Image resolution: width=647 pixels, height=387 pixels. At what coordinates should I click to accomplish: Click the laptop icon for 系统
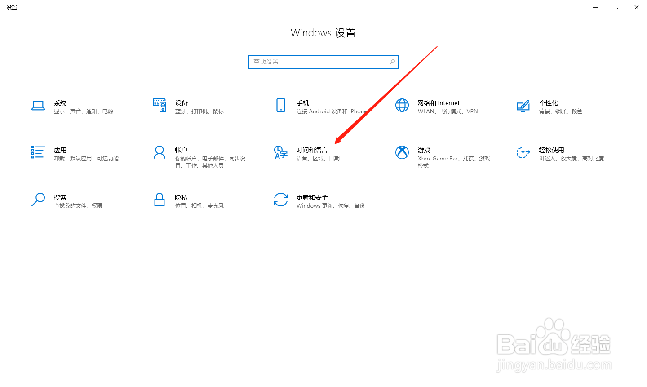[38, 106]
